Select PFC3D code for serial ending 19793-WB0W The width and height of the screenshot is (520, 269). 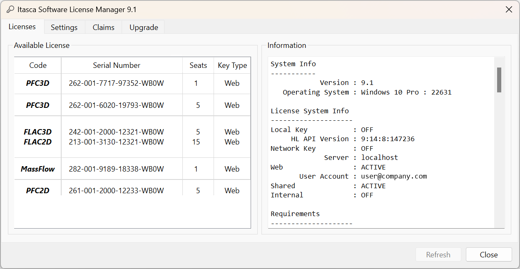click(x=38, y=105)
